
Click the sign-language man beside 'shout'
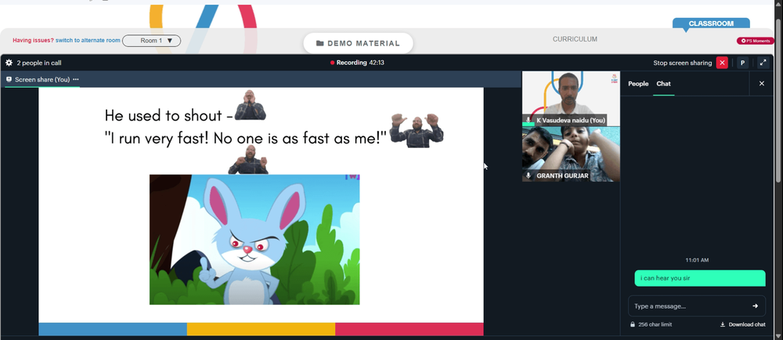[251, 105]
